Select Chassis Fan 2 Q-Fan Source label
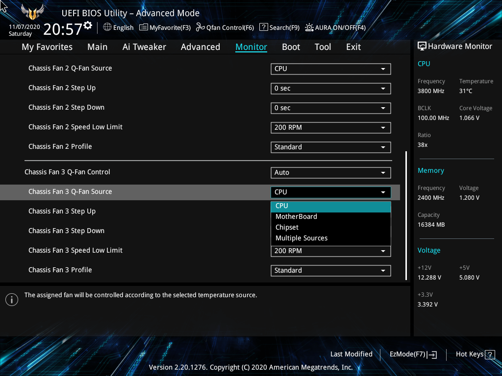This screenshot has width=502, height=376. coord(70,68)
